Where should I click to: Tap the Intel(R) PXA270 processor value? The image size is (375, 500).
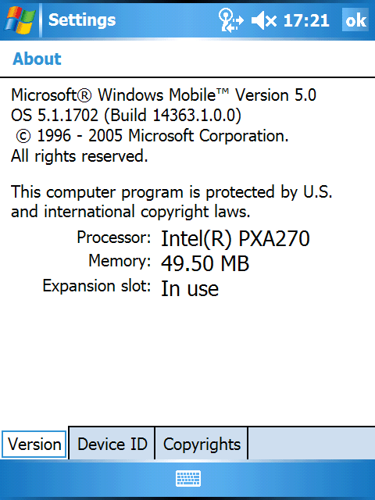pos(235,238)
